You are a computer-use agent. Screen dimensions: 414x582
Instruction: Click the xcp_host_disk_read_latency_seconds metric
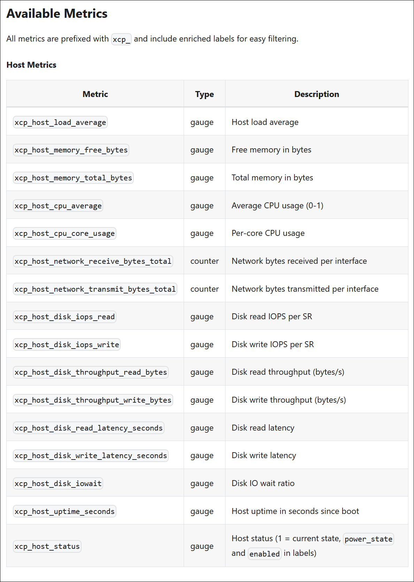pyautogui.click(x=89, y=428)
